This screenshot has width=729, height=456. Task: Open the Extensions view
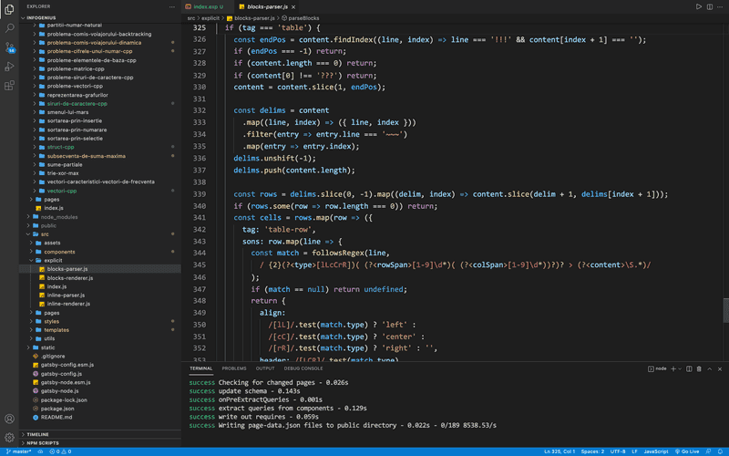click(x=10, y=86)
